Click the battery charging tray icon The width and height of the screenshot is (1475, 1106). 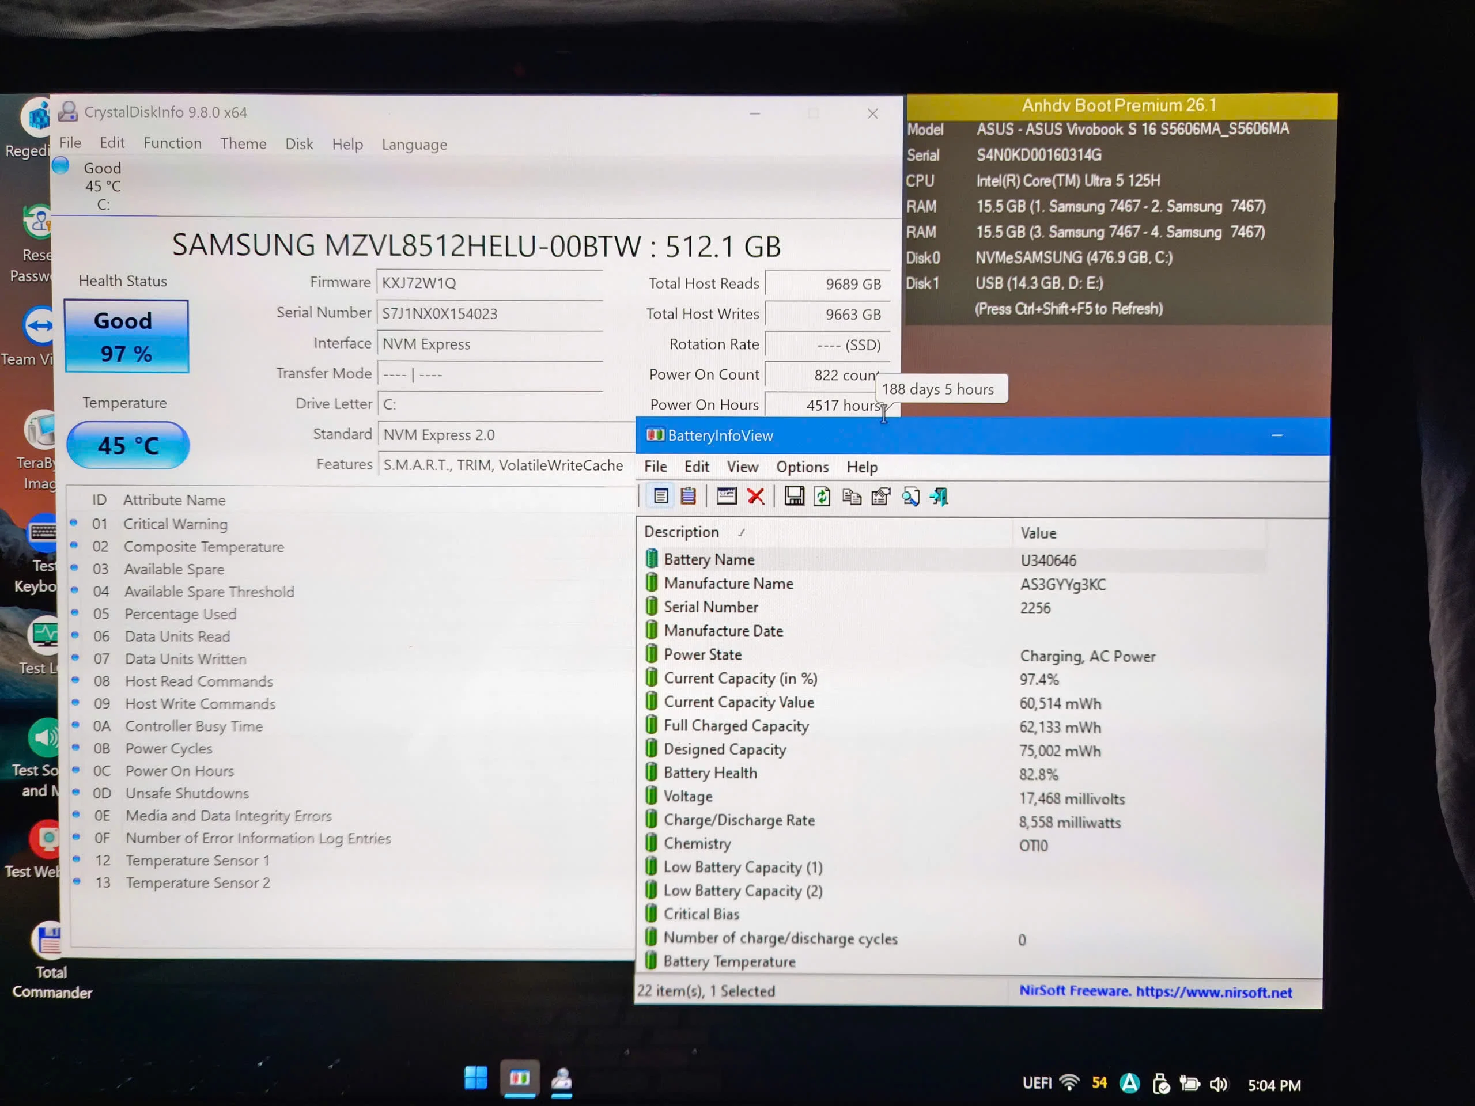1190,1084
